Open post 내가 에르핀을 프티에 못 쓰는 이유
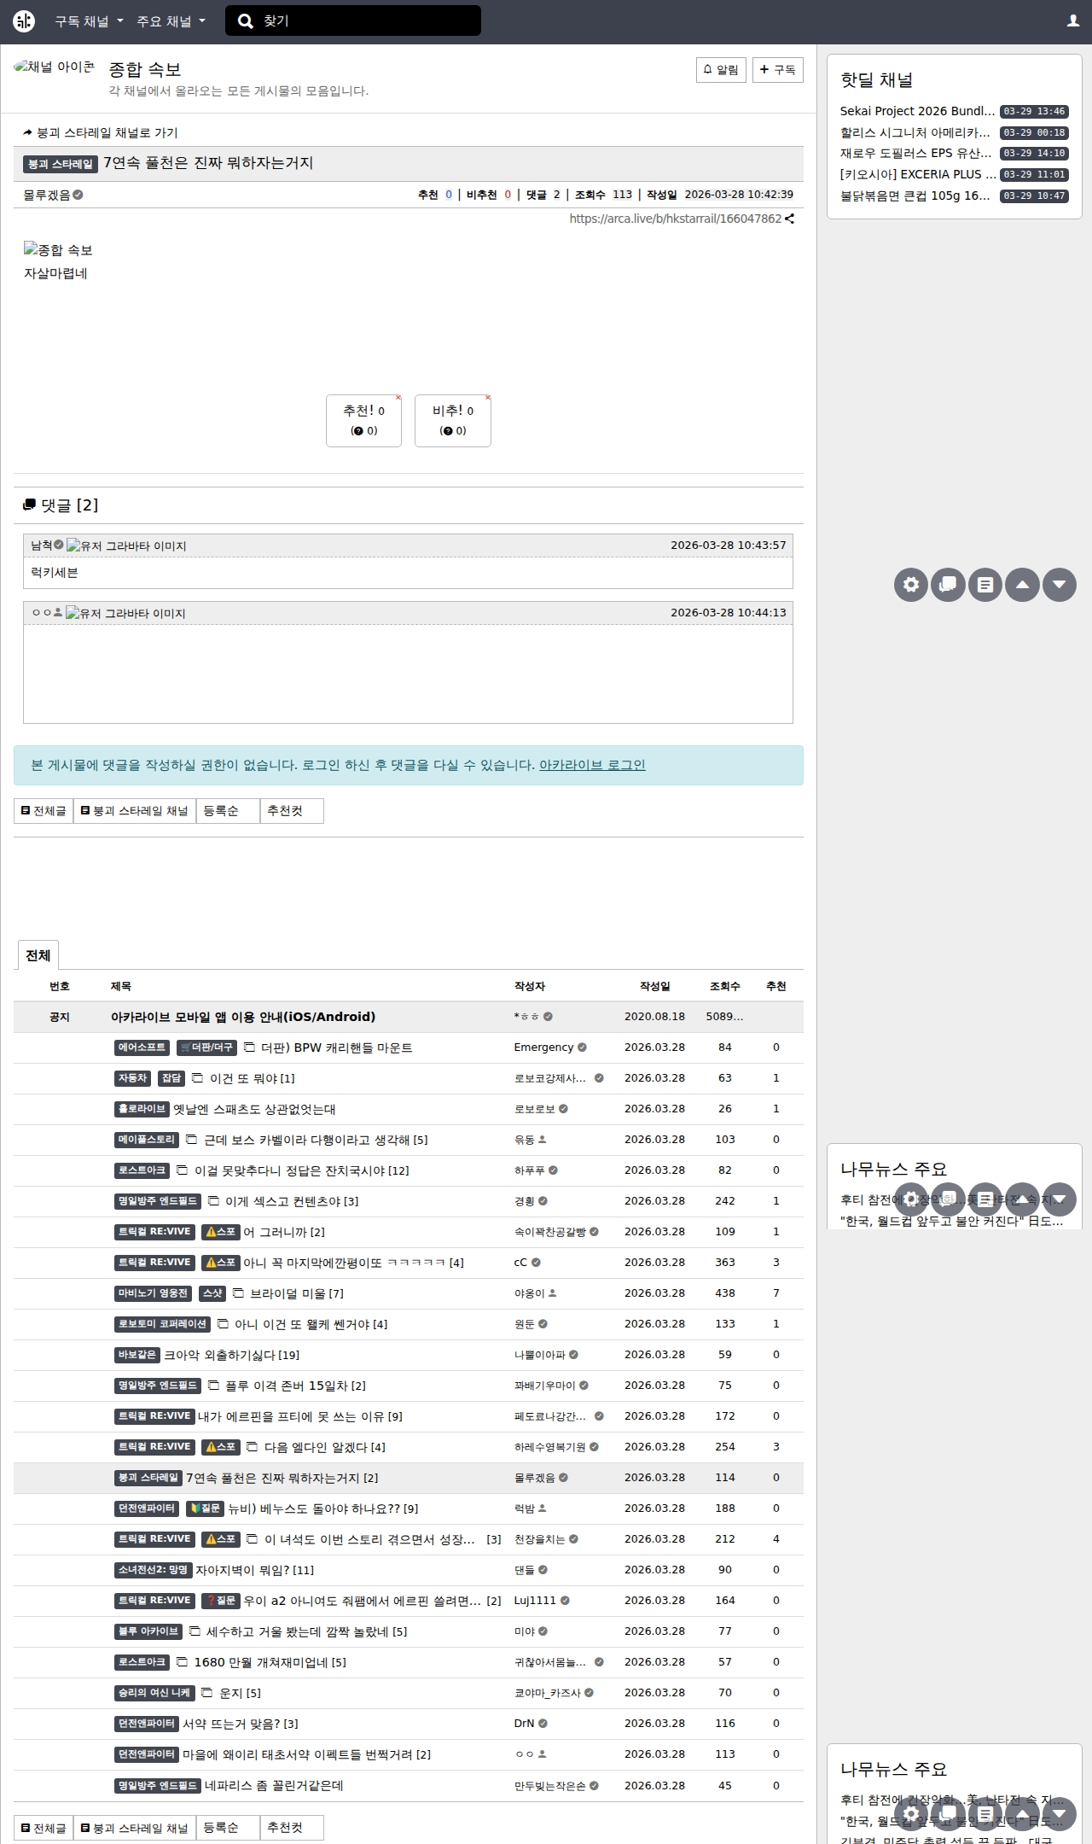 291,1416
